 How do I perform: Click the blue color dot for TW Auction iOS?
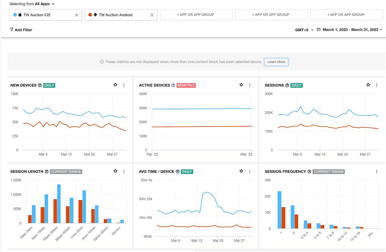coord(15,15)
